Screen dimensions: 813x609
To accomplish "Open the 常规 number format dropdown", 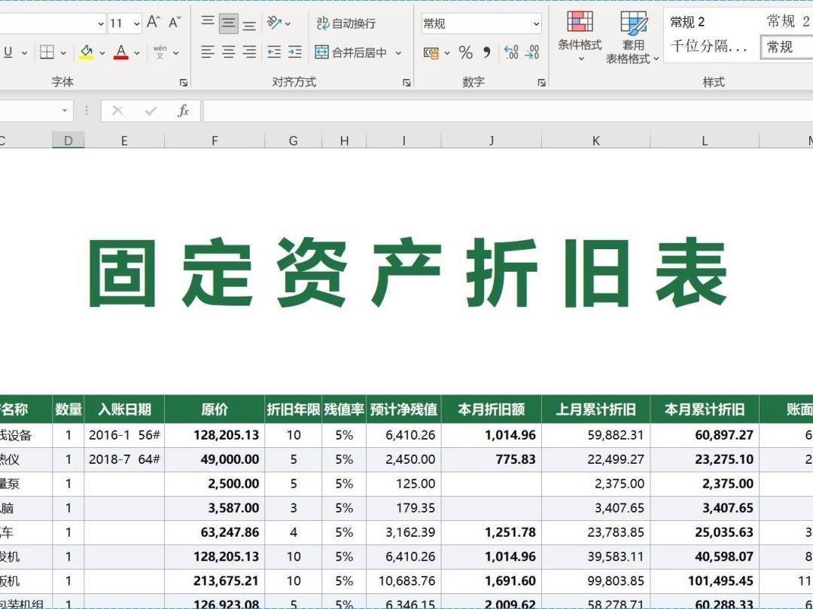I will [537, 23].
